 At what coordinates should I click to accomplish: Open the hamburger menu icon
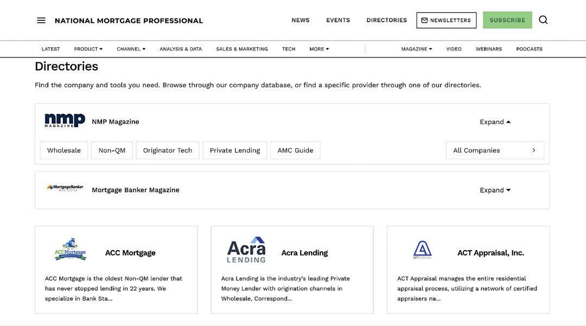pyautogui.click(x=41, y=21)
